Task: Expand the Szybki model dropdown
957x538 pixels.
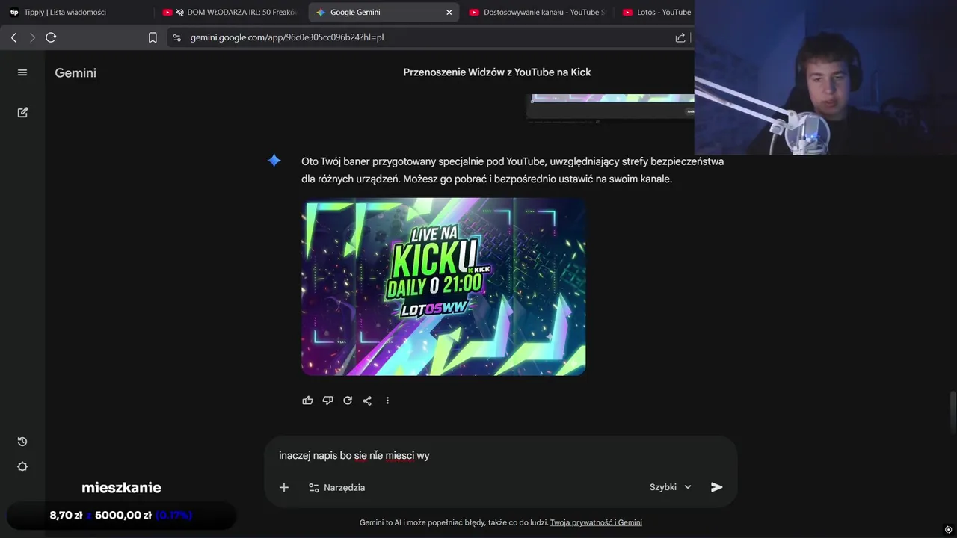Action: point(671,487)
